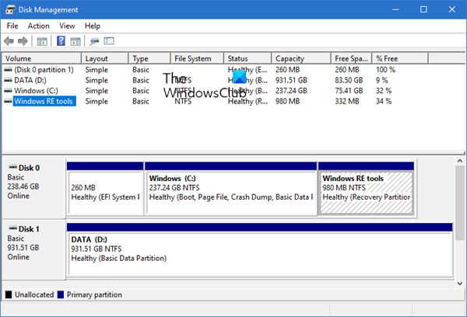Click the Back arrow in the toolbar
The width and height of the screenshot is (467, 317).
[x=9, y=40]
